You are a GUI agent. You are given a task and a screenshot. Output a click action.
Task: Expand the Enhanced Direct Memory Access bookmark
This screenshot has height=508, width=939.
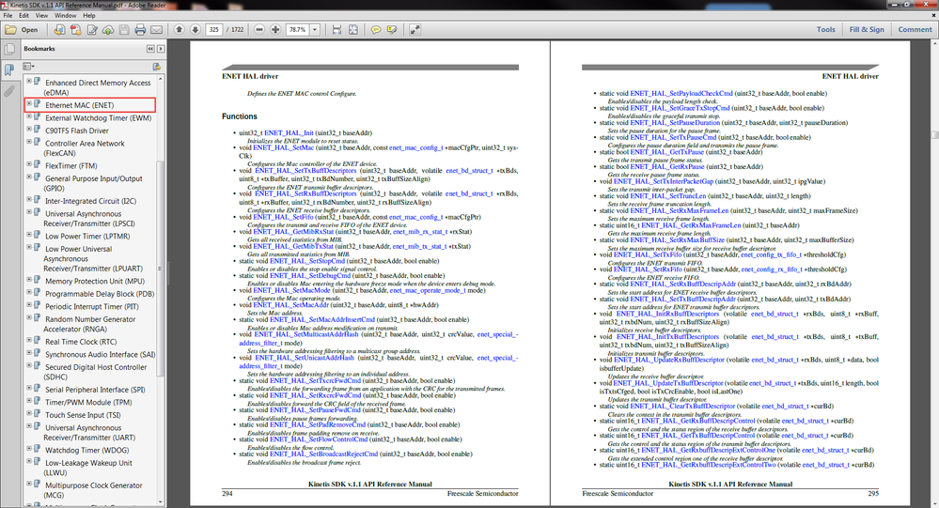(29, 80)
